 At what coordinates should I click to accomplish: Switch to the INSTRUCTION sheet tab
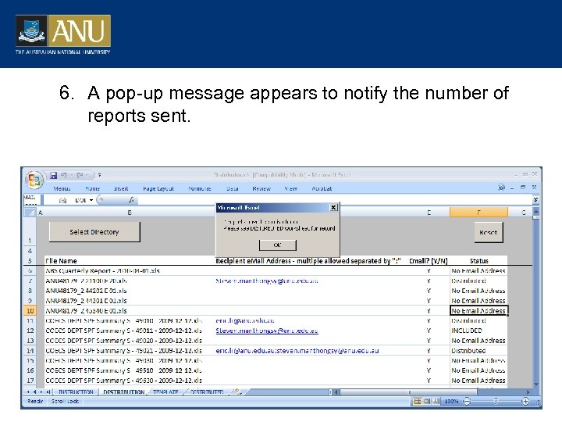pyautogui.click(x=76, y=392)
